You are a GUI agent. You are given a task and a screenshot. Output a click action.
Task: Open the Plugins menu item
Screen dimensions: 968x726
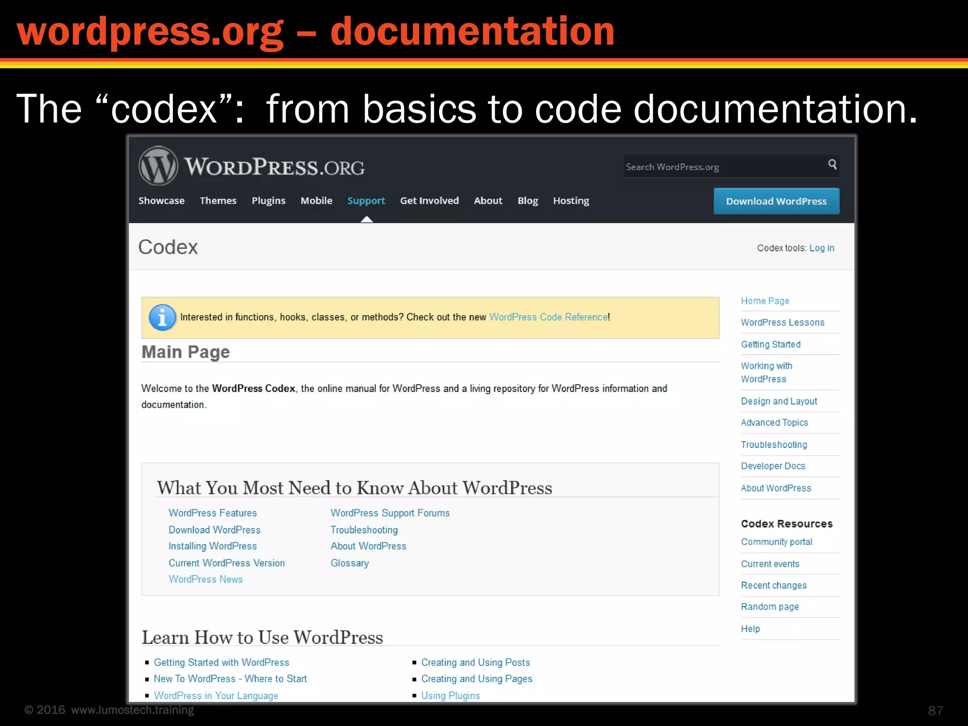[268, 201]
